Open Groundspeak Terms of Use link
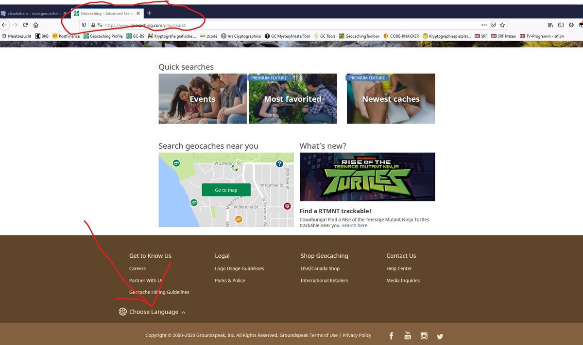 pos(309,335)
